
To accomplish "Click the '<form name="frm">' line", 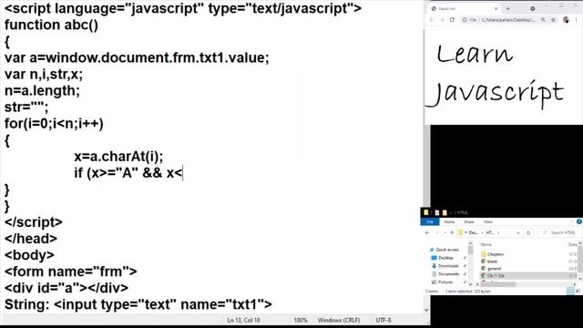I will coord(71,272).
